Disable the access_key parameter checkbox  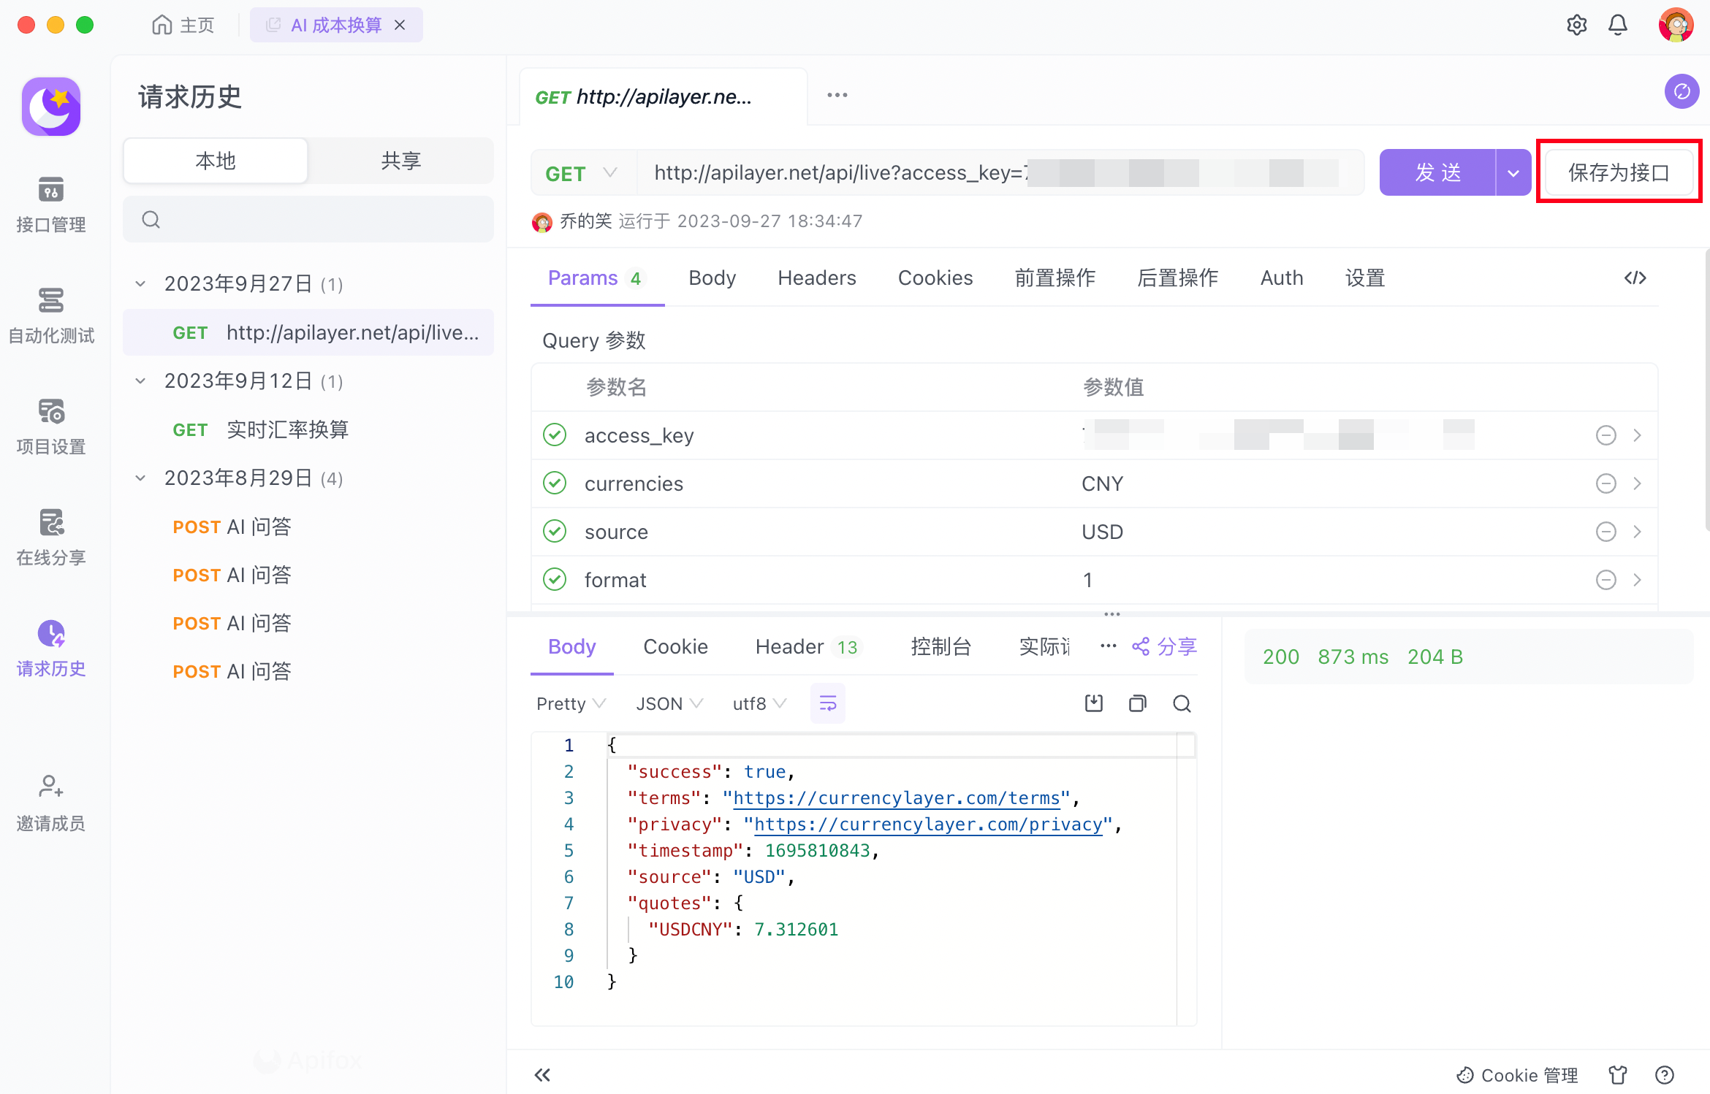[555, 435]
